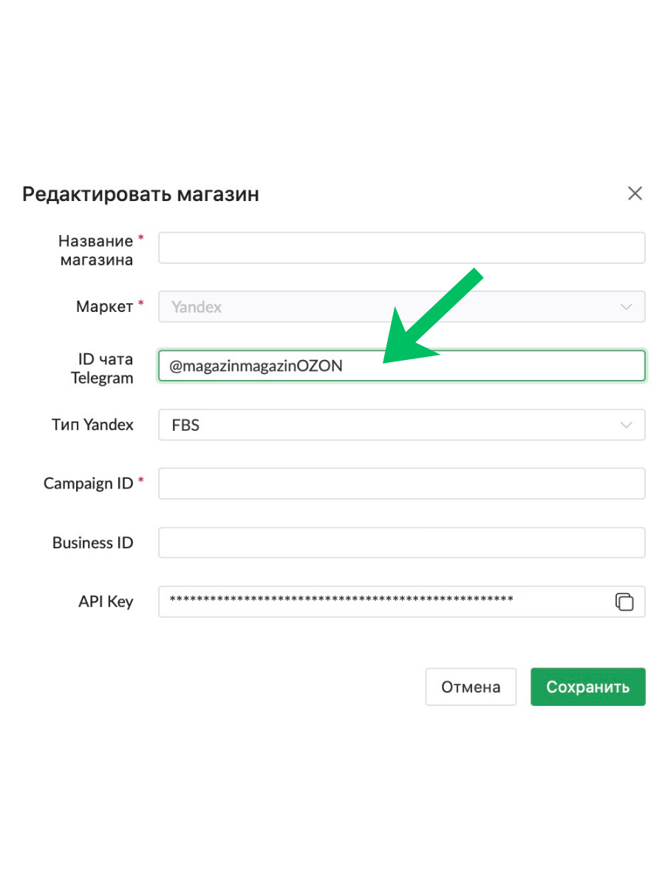Image resolution: width=665 pixels, height=887 pixels.
Task: Open the Тип Yandex dropdown showing FBS
Action: 392,425
